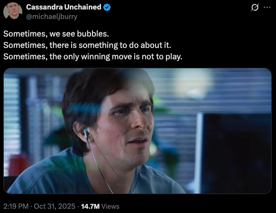
Task: Click the red cup in the photo background
Action: 18,165
